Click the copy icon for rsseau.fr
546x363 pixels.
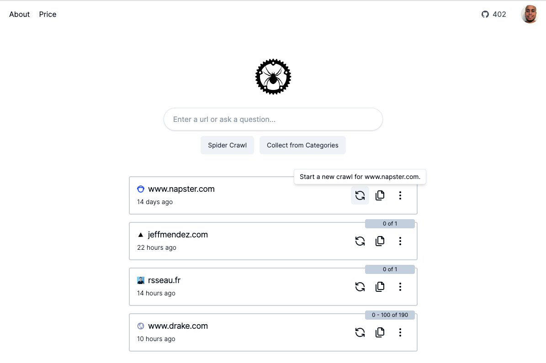[380, 287]
